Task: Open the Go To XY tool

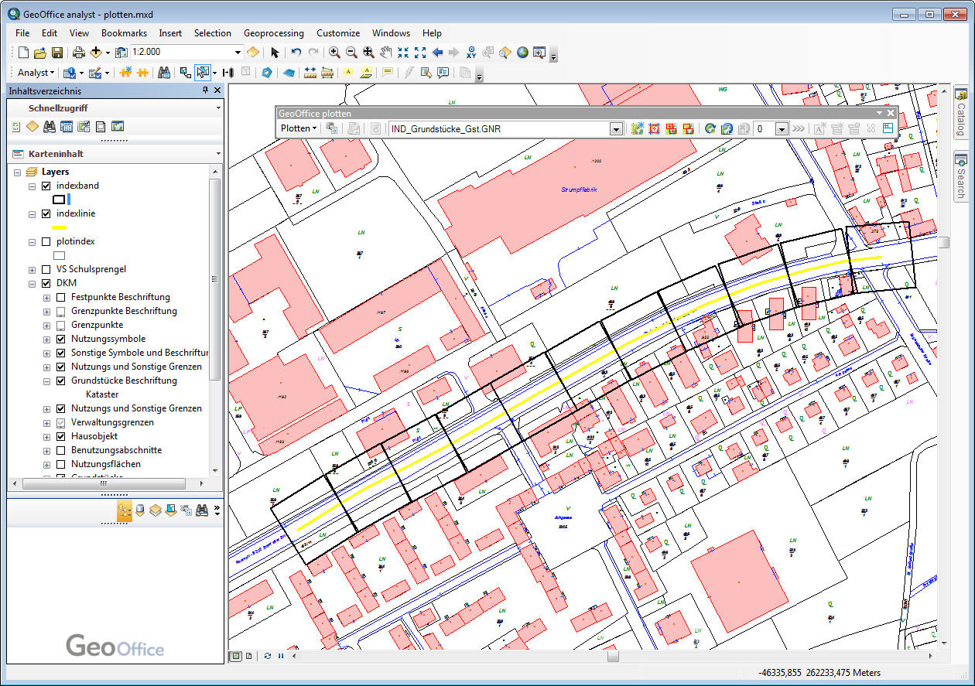Action: pyautogui.click(x=471, y=53)
